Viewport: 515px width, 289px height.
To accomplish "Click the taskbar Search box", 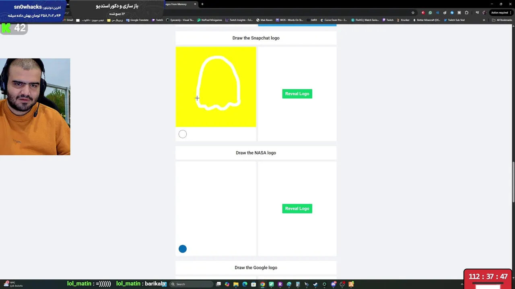I will click(x=191, y=284).
